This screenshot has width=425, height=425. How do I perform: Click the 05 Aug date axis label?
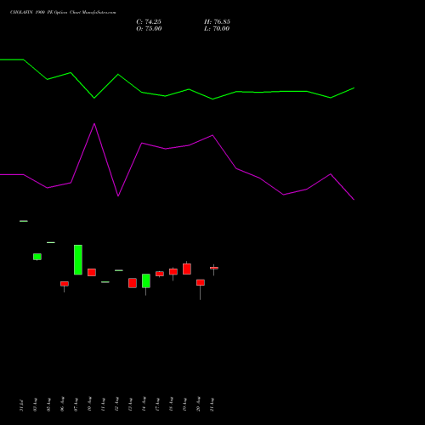48,405
